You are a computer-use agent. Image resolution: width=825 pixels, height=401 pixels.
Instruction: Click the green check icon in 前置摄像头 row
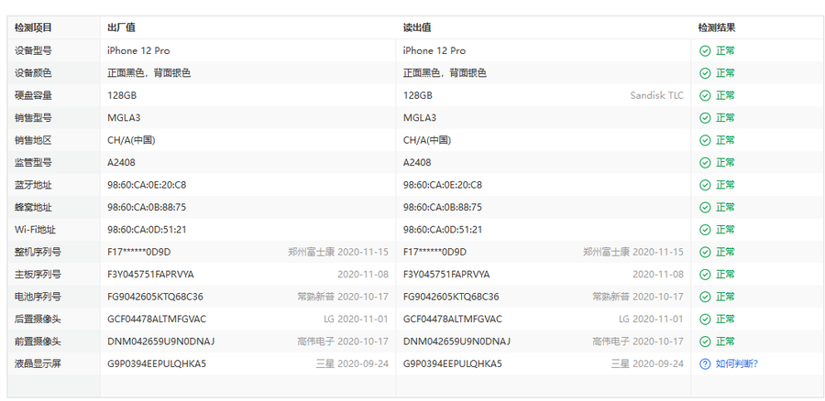click(705, 341)
